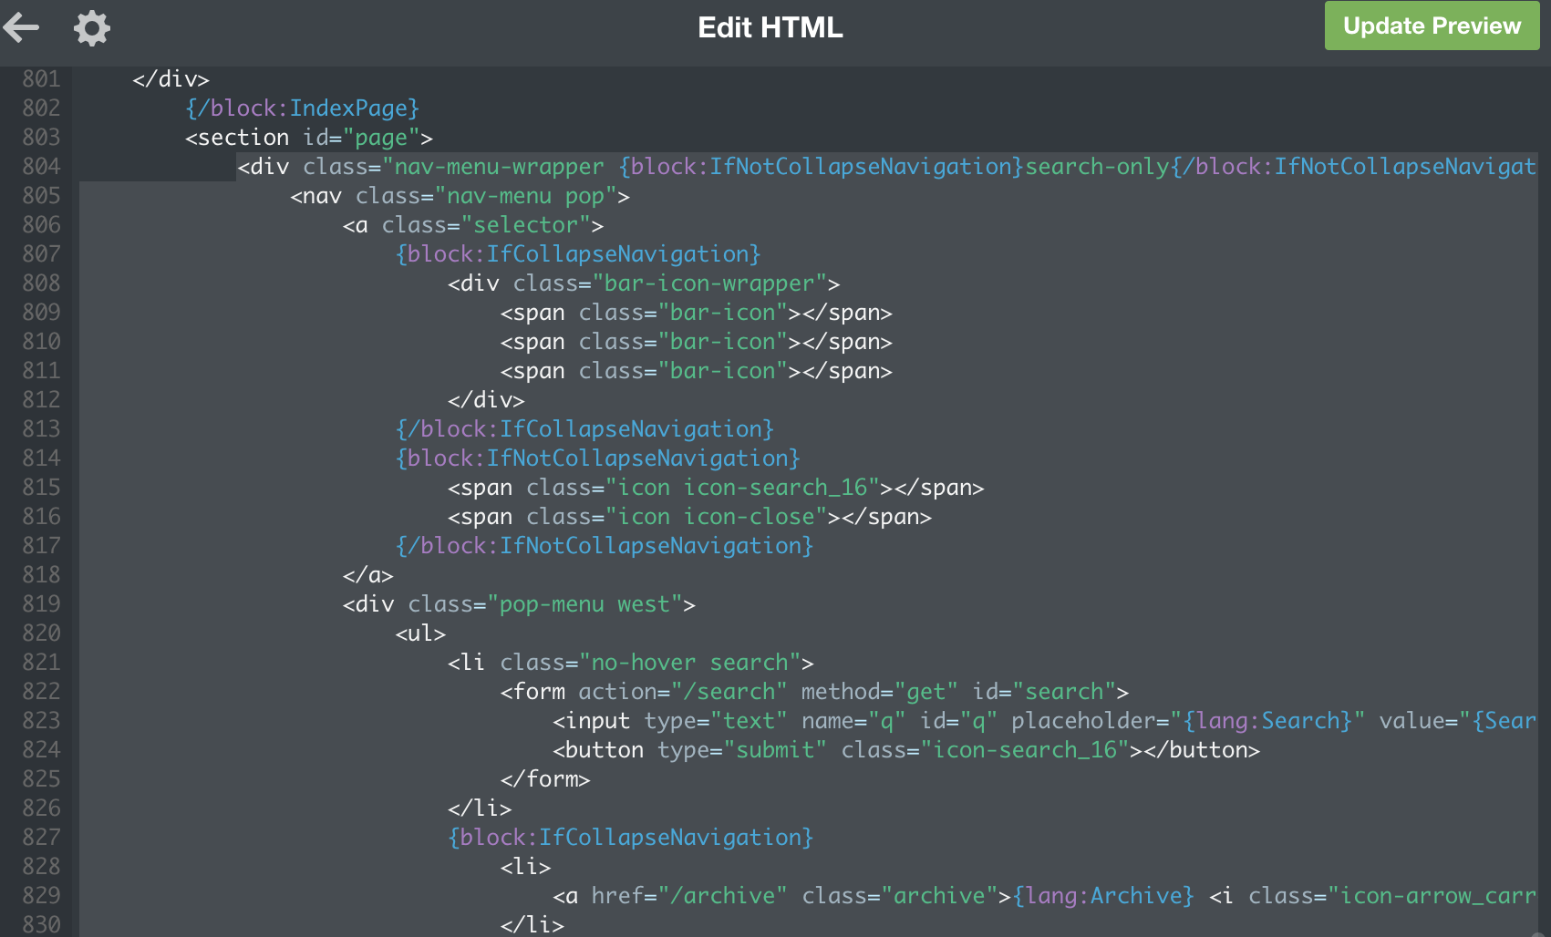The height and width of the screenshot is (937, 1551).
Task: Click the nav class="nav-menu pop" line
Action: 460,196
